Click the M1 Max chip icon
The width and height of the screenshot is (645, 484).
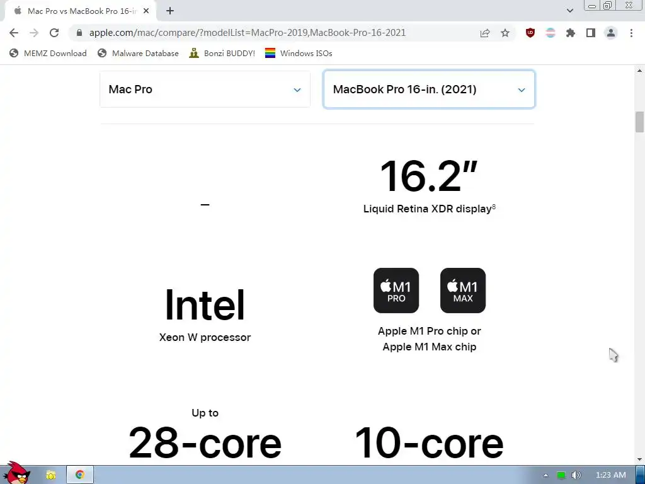click(x=463, y=291)
